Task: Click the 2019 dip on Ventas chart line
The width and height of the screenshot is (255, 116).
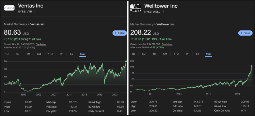Action: pos(104,83)
